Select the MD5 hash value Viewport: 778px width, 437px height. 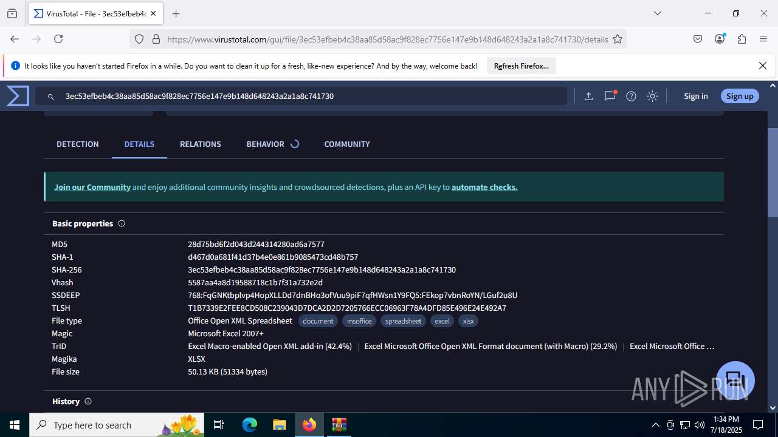coord(256,244)
